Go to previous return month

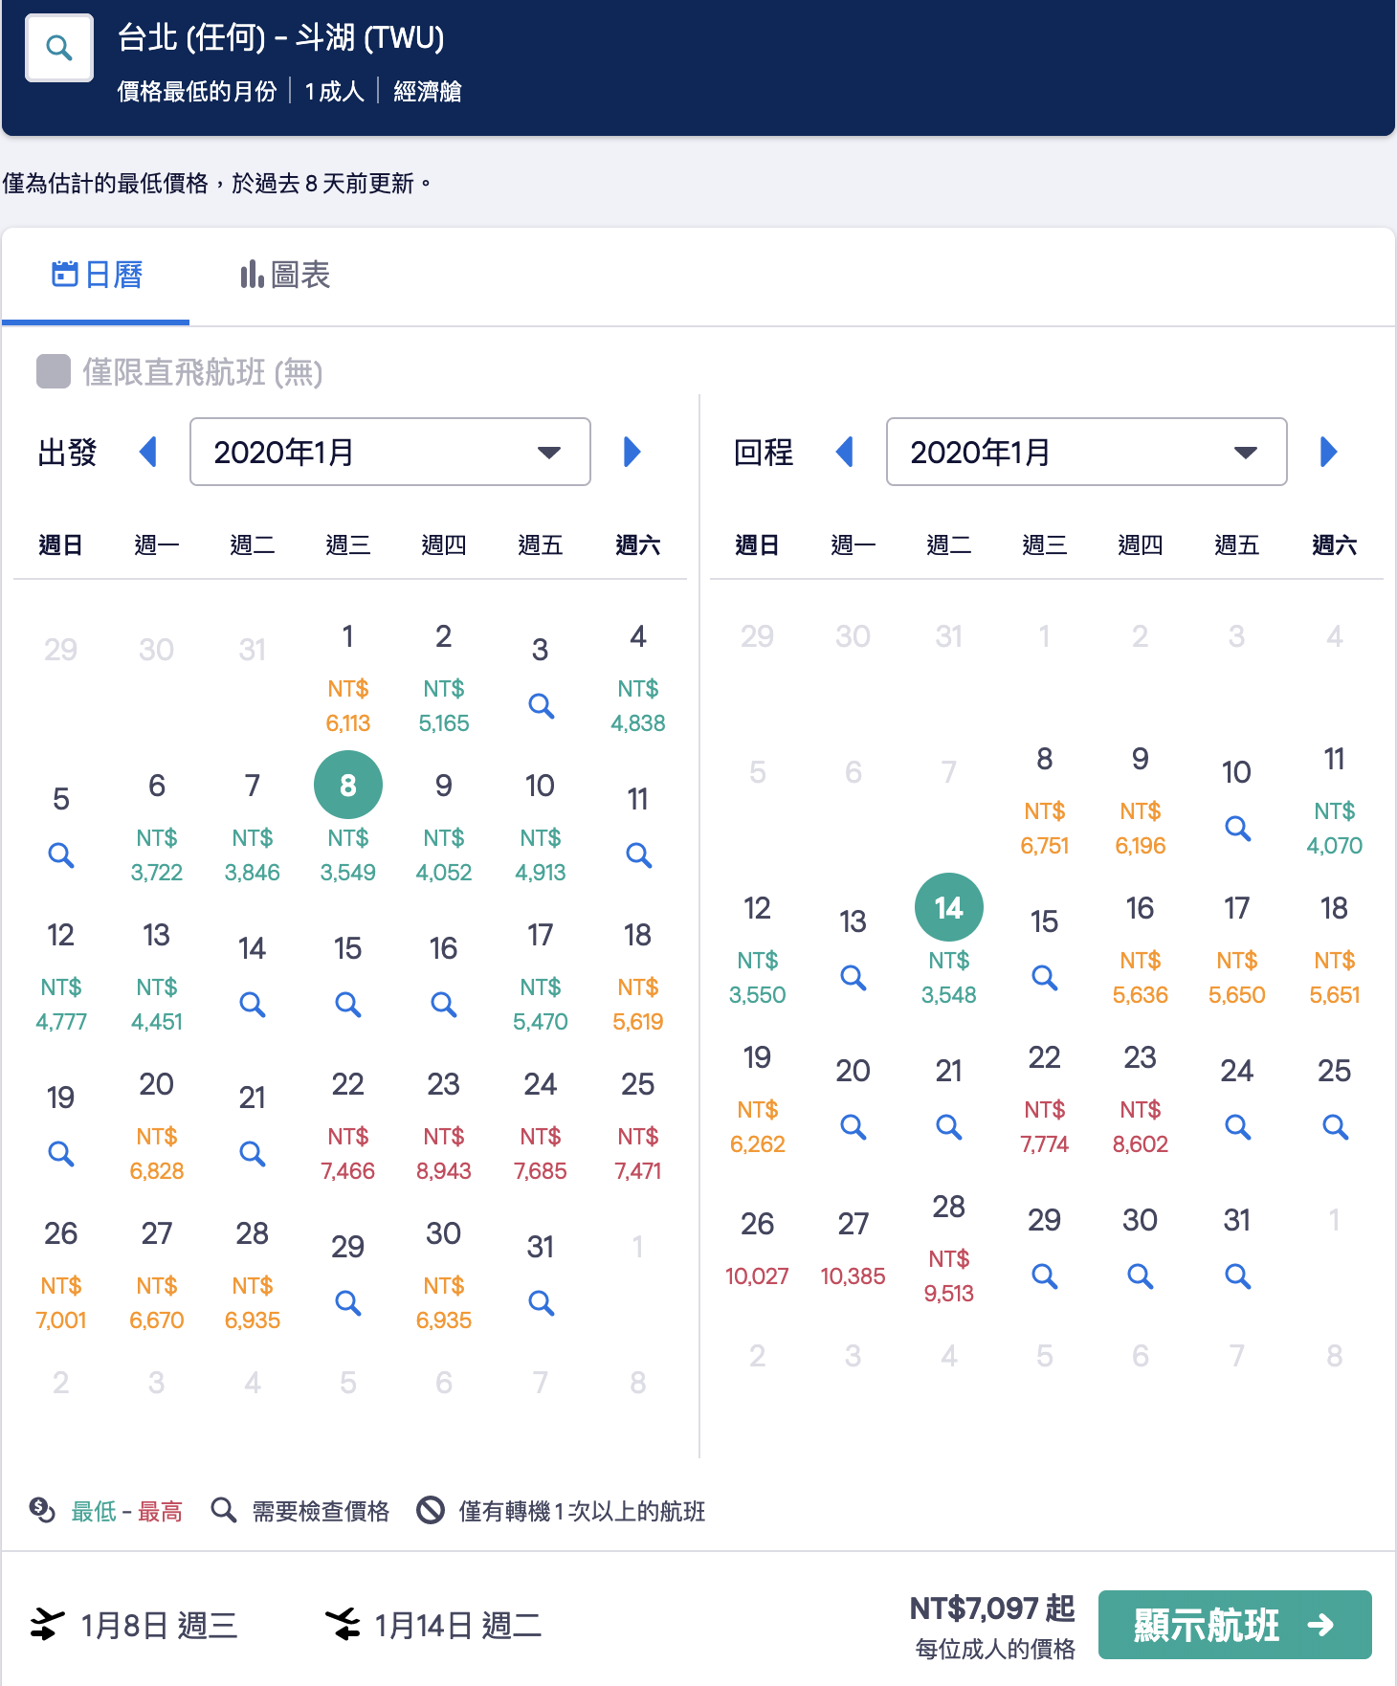(x=845, y=452)
